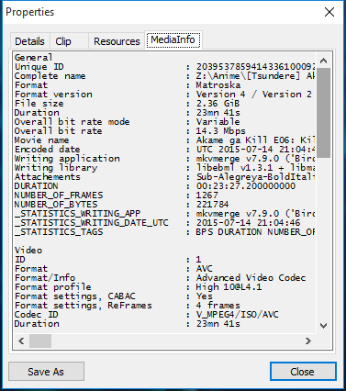Click the 'Writing application' label
This screenshot has width=346, height=391.
point(67,159)
